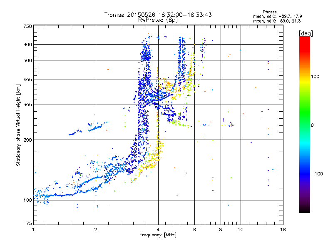Click the y-axis tick label "400"
Image resolution: width=333 pixels, height=250 pixels.
tap(27, 80)
